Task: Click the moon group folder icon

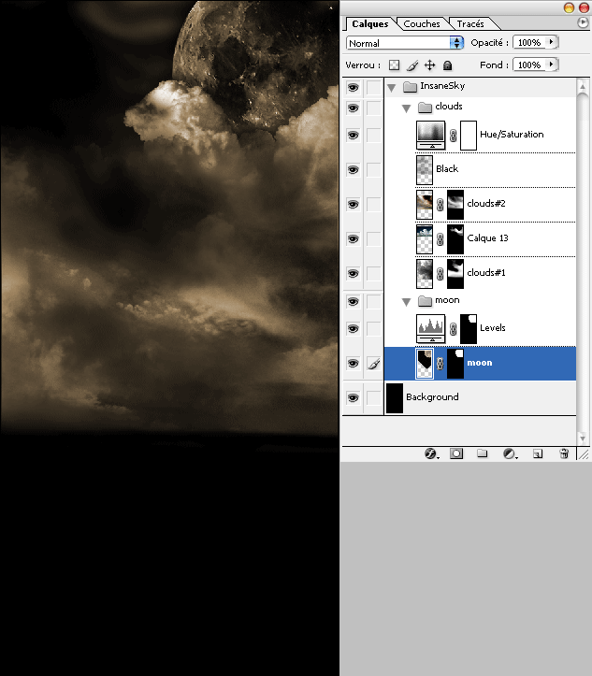Action: pyautogui.click(x=426, y=300)
